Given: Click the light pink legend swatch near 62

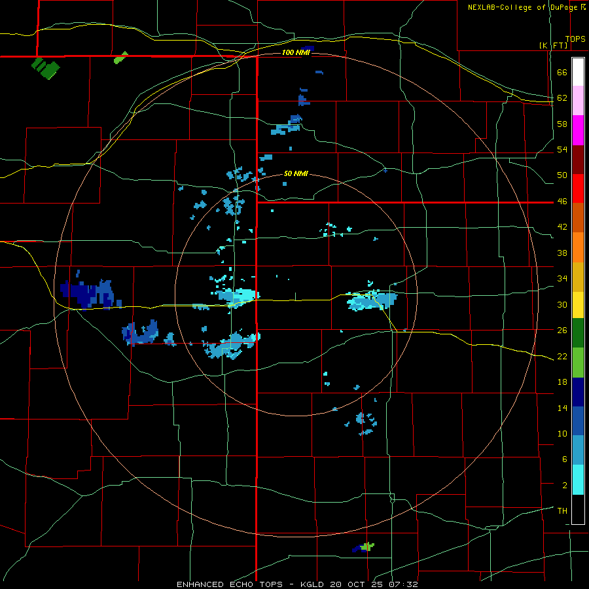Looking at the screenshot, I should tap(578, 101).
